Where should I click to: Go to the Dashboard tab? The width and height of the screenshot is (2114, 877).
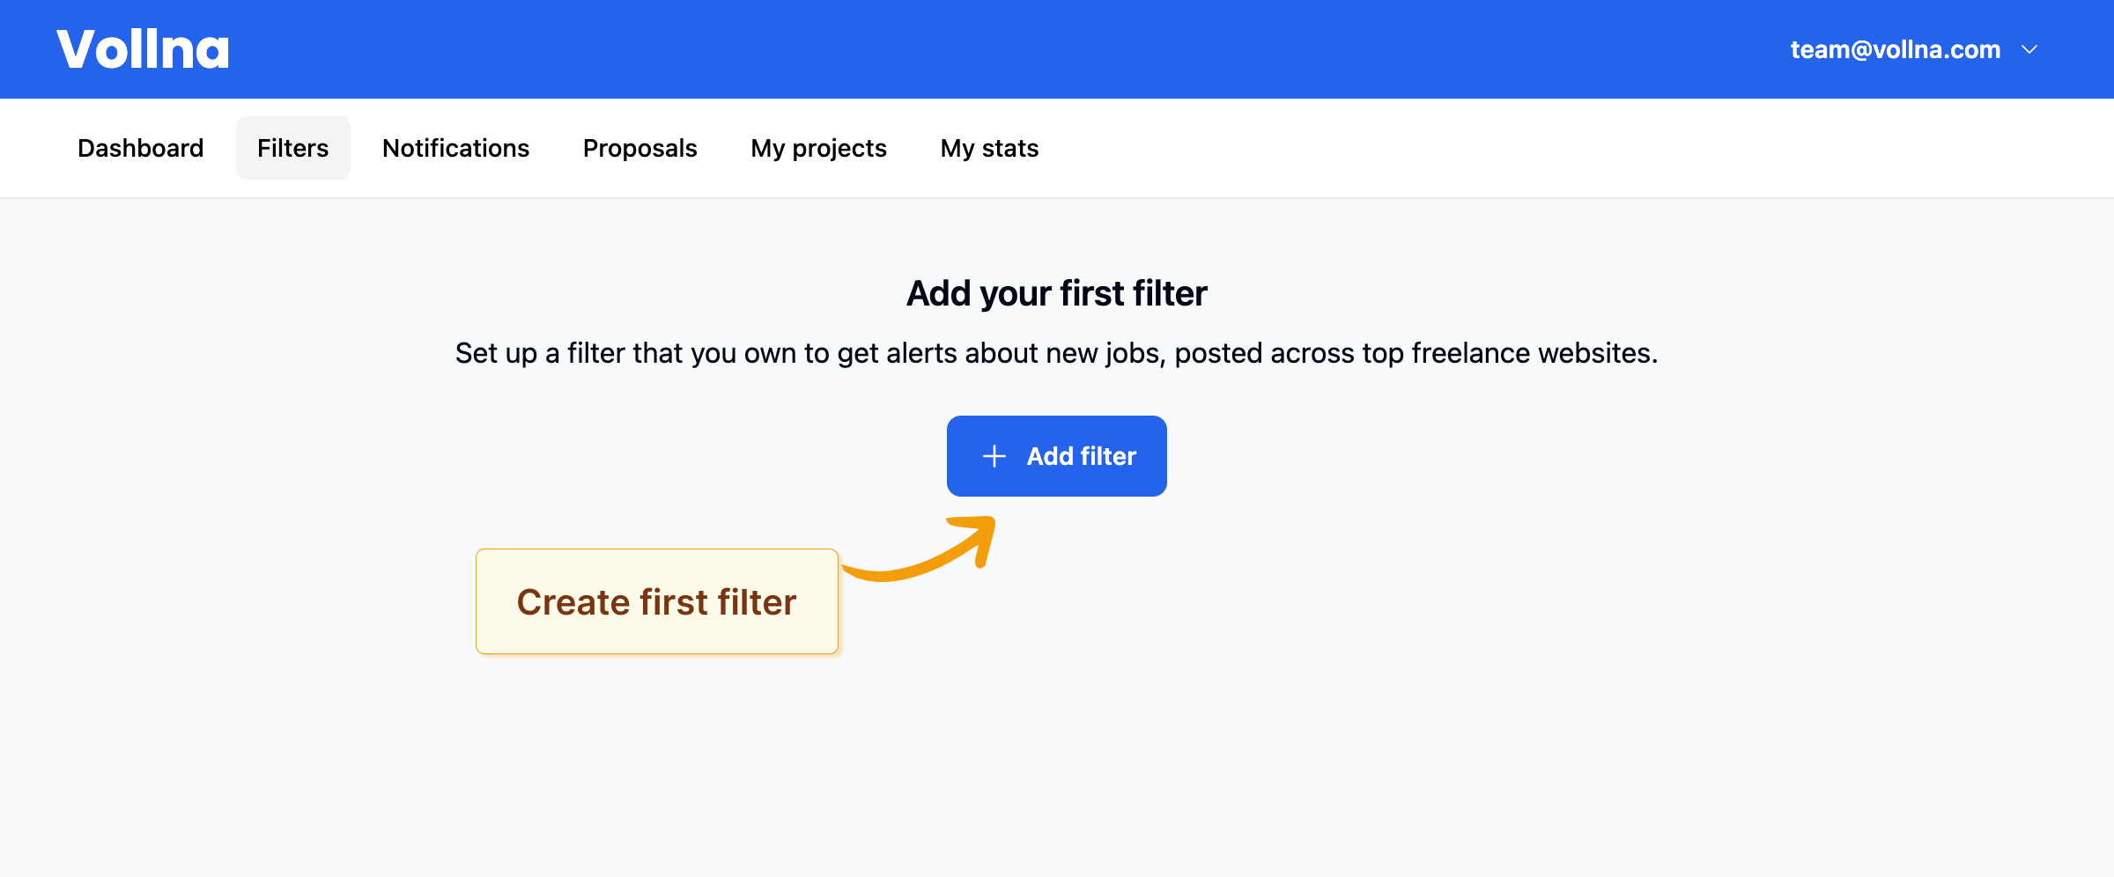140,148
